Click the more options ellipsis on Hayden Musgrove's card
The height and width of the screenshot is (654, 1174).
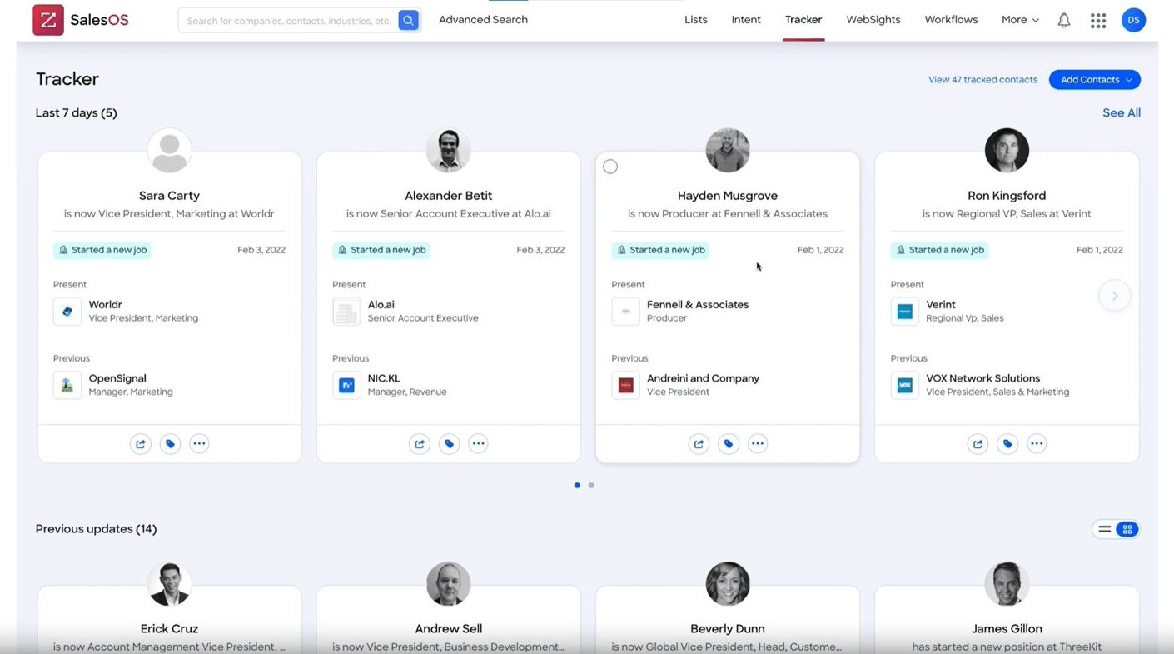tap(758, 443)
